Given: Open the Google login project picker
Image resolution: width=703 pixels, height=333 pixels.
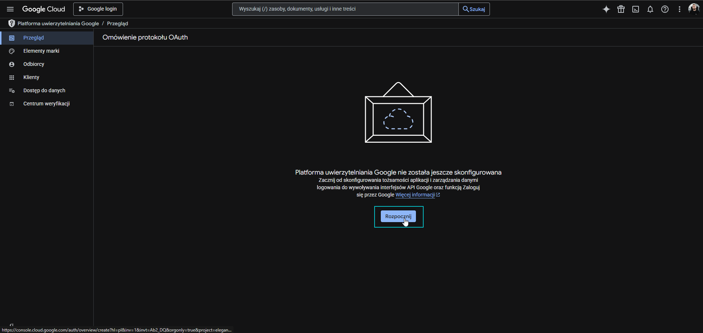Looking at the screenshot, I should 97,9.
